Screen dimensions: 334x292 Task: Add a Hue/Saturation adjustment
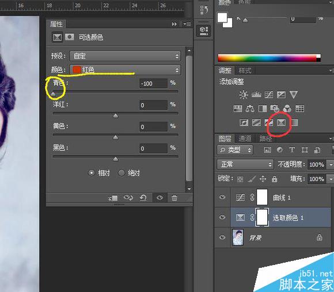click(238, 109)
